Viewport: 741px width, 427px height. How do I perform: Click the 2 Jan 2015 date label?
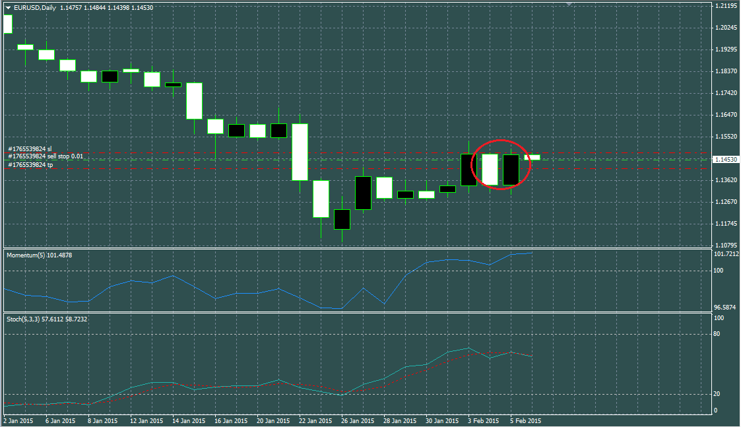[x=18, y=420]
